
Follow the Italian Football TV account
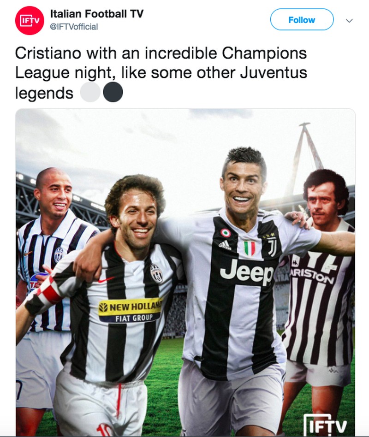(302, 19)
